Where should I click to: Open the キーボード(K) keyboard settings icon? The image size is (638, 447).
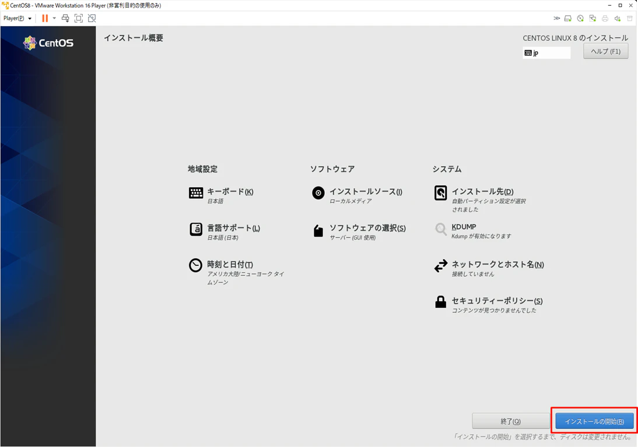point(196,193)
